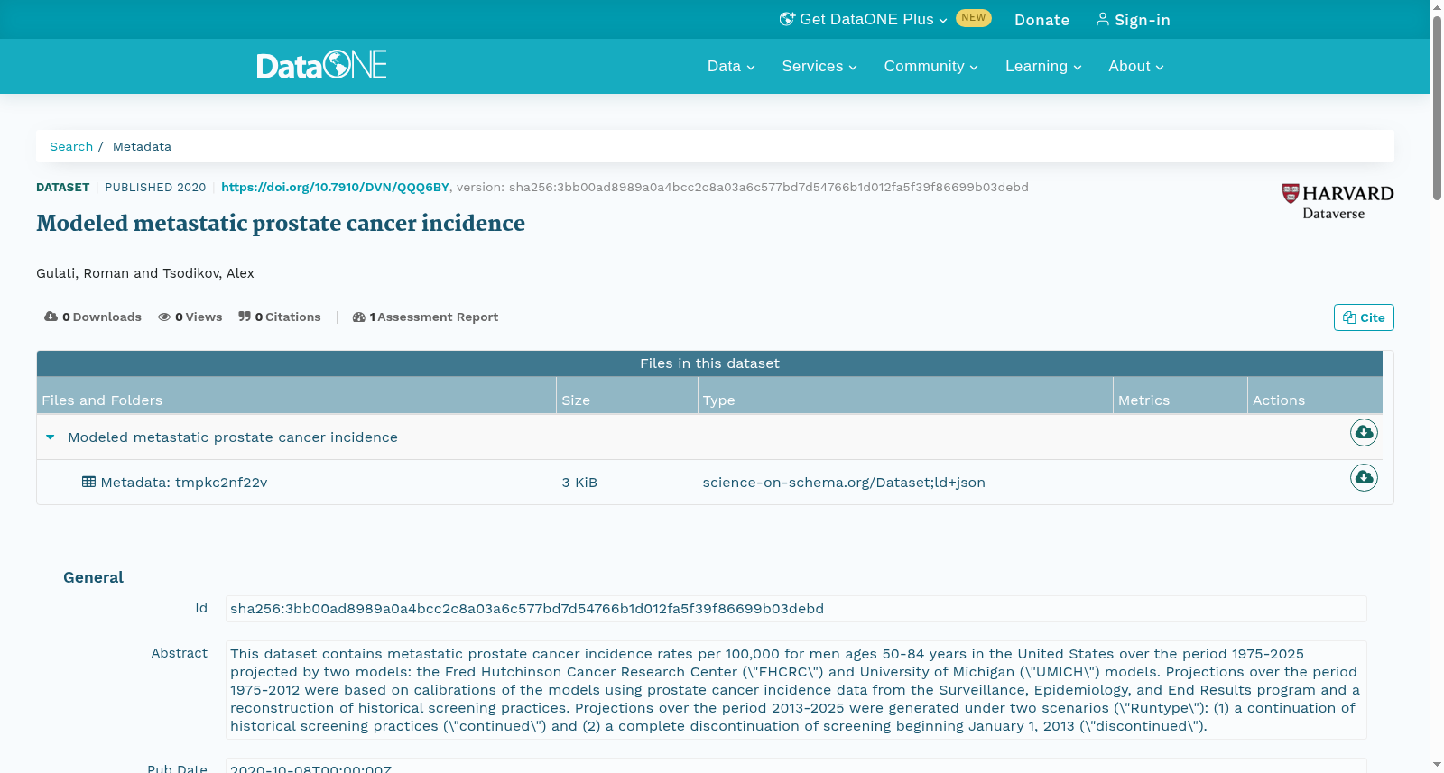Click the Id value field
Image resolution: width=1444 pixels, height=773 pixels.
[796, 609]
